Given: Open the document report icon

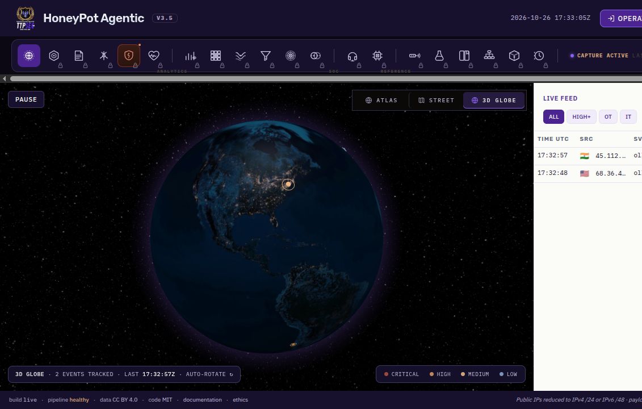Looking at the screenshot, I should pos(78,56).
